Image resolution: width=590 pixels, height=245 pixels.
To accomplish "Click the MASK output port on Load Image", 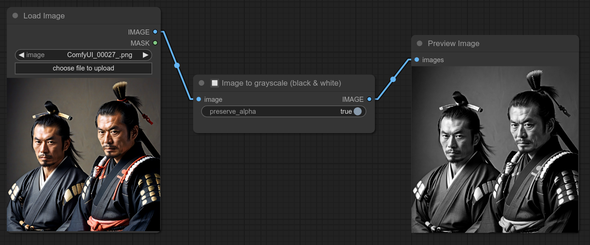I will (155, 43).
